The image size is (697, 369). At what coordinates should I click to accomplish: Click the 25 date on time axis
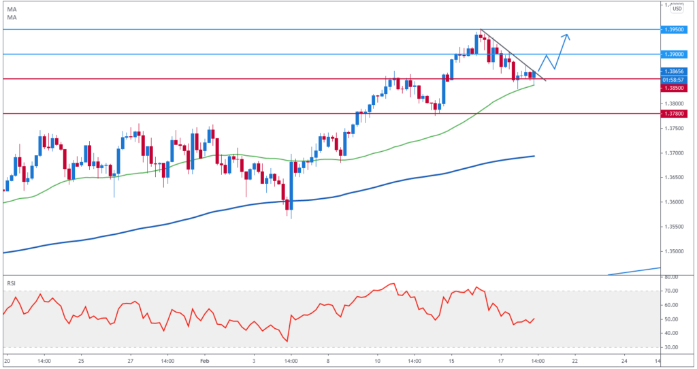click(81, 361)
